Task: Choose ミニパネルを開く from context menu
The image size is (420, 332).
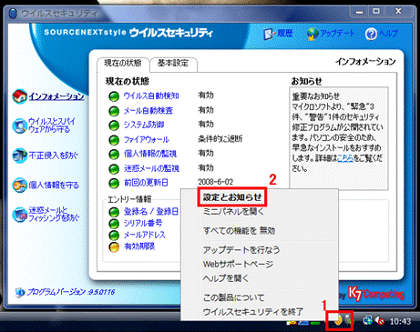Action: [x=233, y=212]
